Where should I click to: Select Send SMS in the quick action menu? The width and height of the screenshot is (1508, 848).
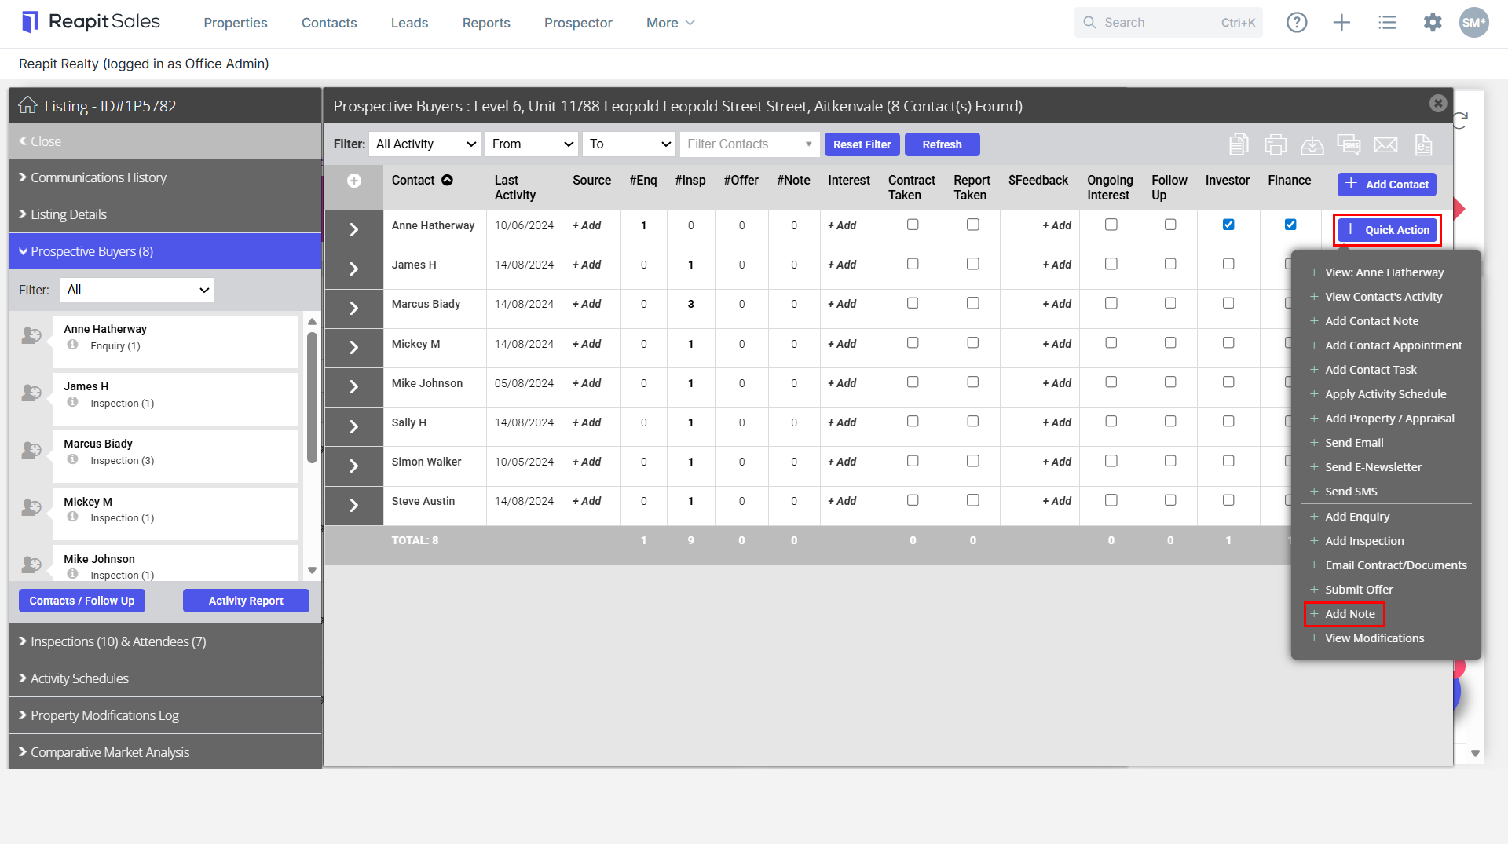click(x=1351, y=492)
